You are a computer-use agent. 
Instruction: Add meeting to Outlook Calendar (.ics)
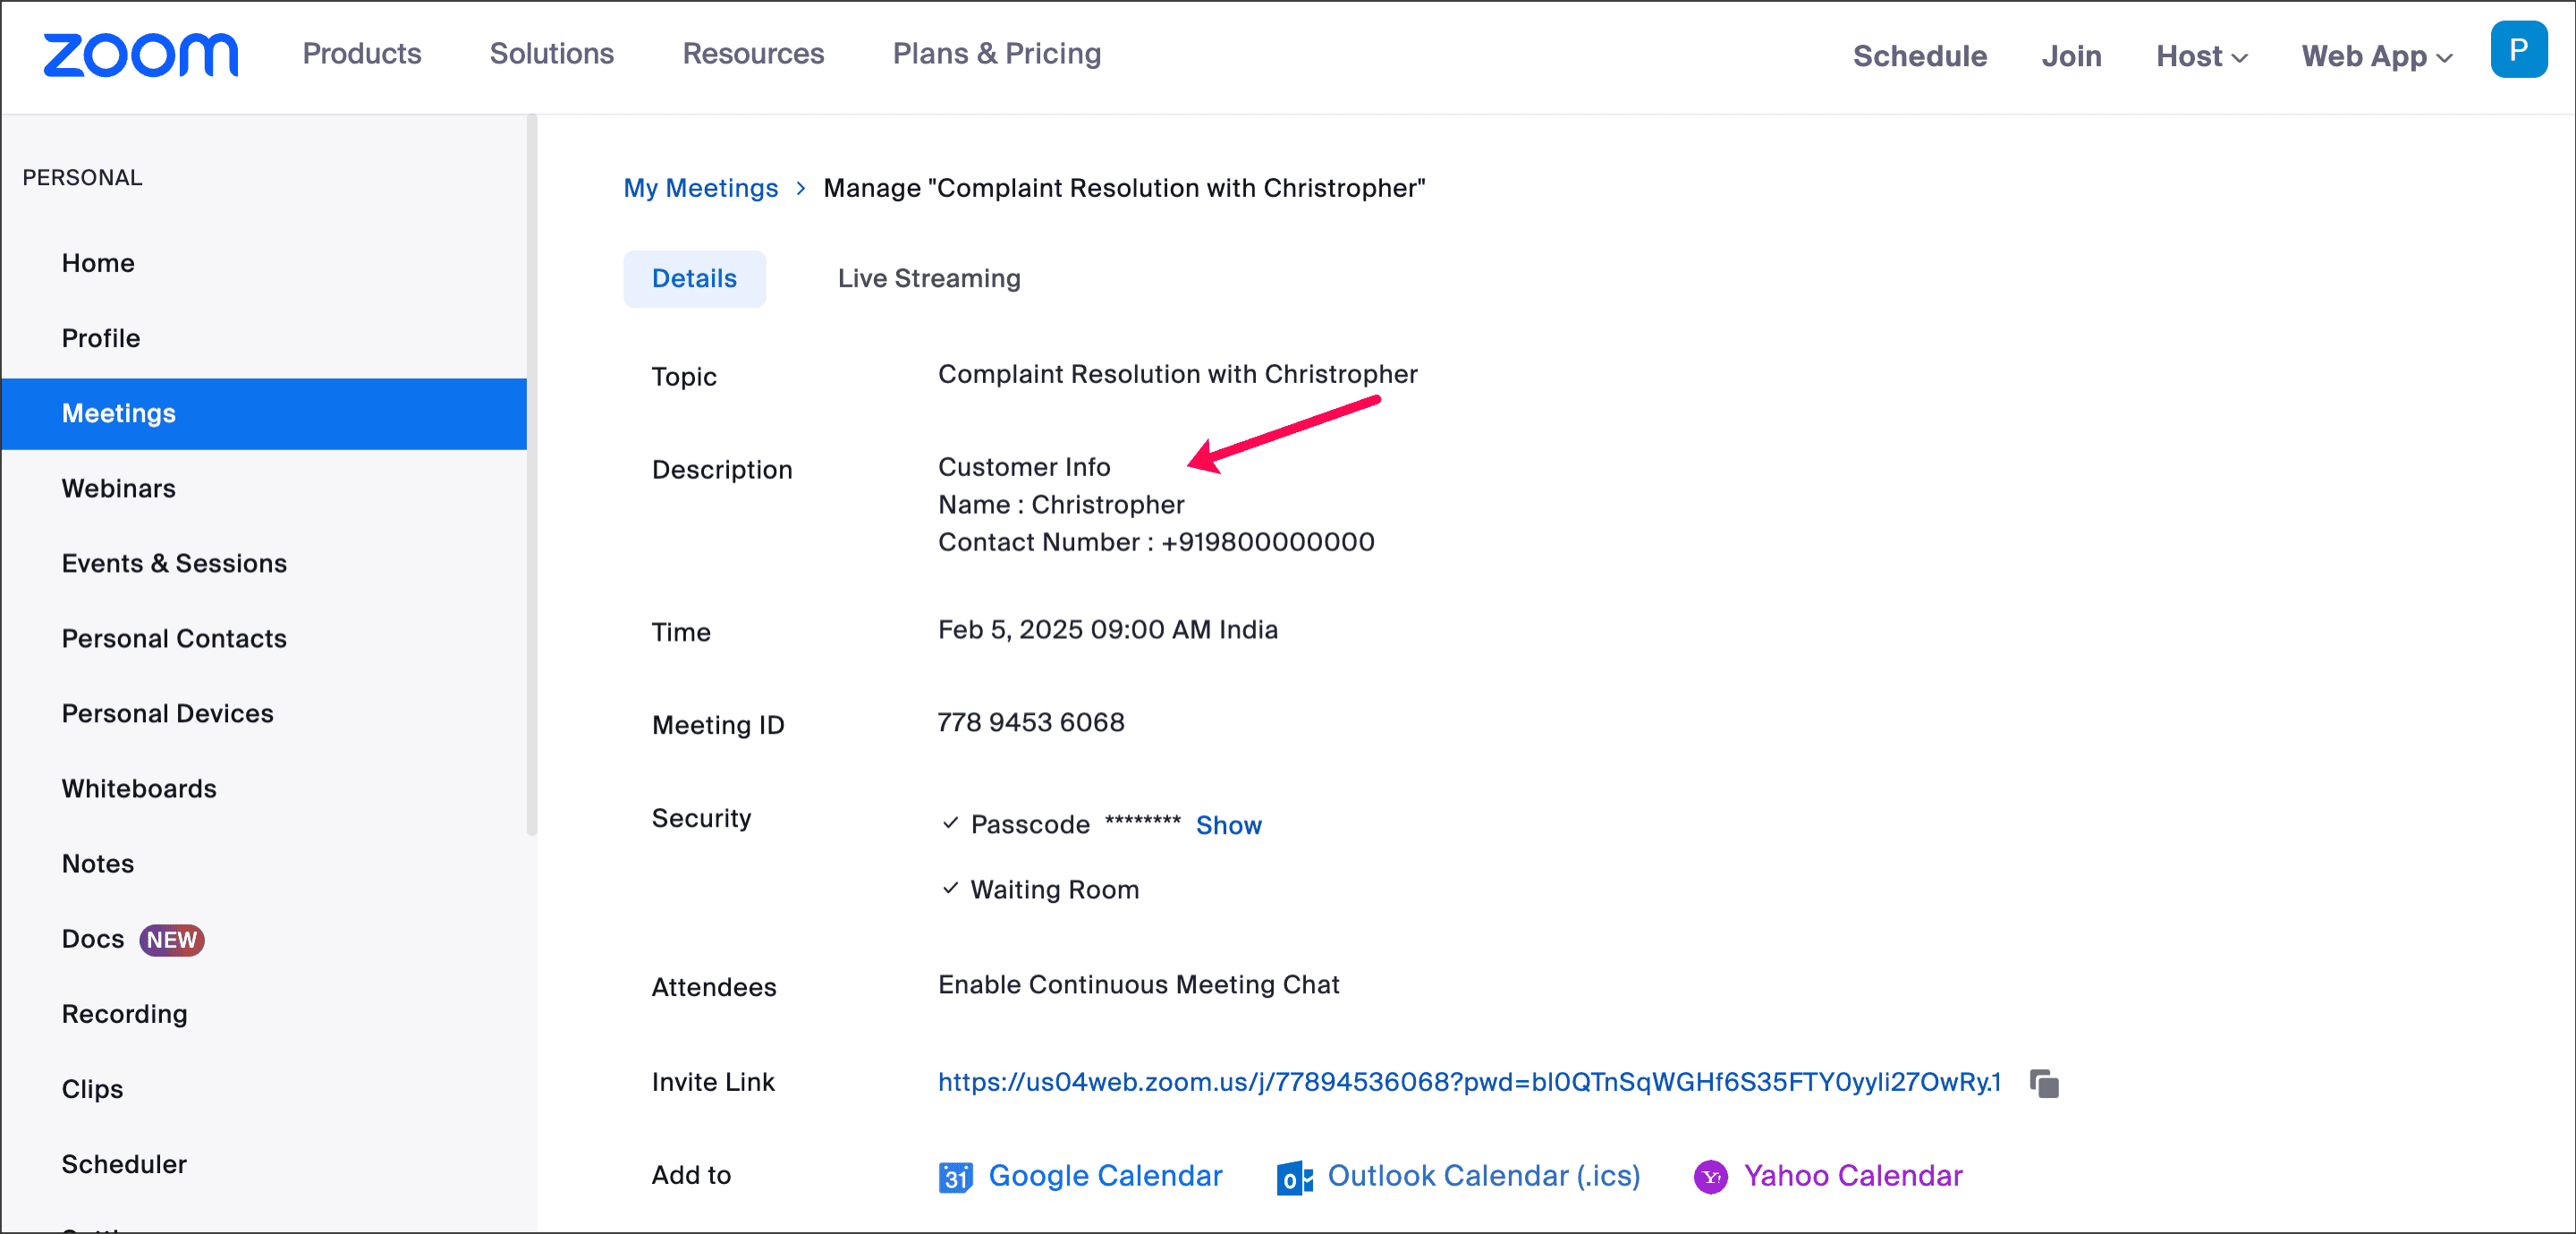(1484, 1176)
